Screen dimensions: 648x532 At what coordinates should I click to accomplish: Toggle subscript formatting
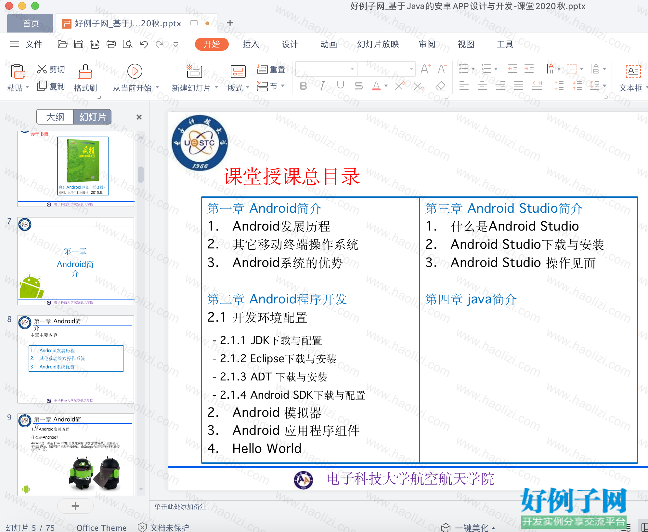tap(419, 86)
